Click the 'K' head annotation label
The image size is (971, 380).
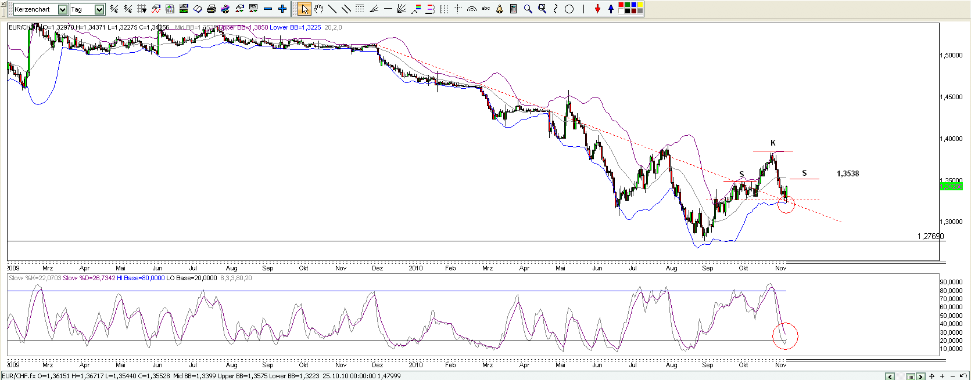[773, 143]
